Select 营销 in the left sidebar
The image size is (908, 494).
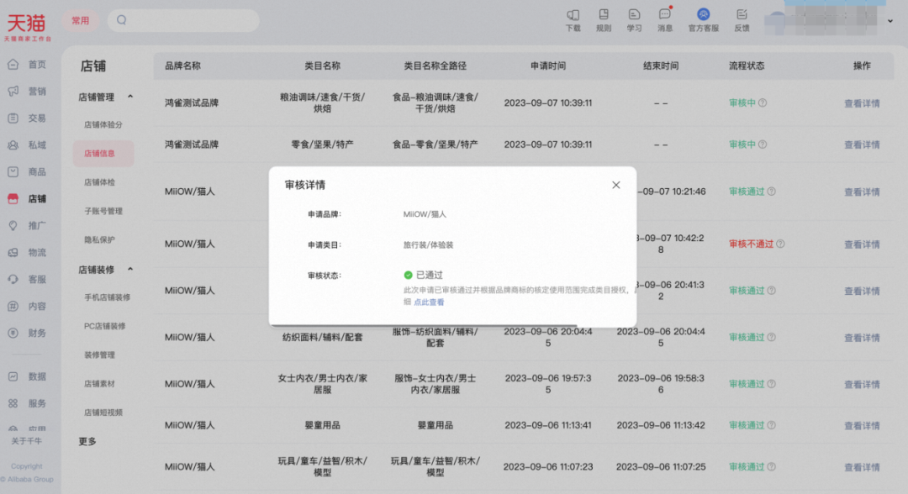coord(37,92)
